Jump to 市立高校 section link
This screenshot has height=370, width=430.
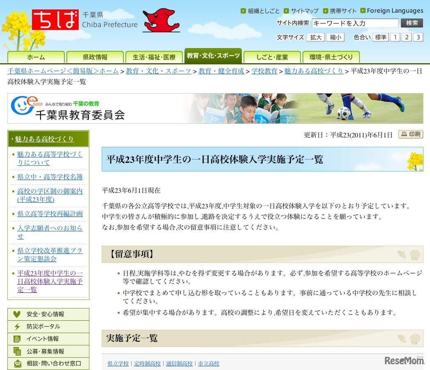click(x=208, y=363)
